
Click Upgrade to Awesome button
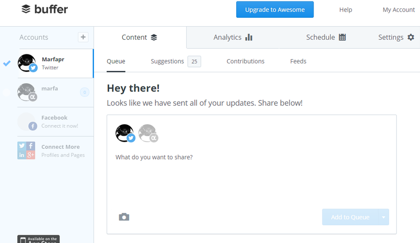tap(275, 9)
